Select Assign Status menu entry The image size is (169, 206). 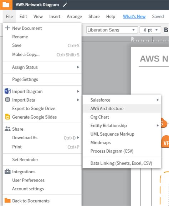pyautogui.click(x=42, y=67)
